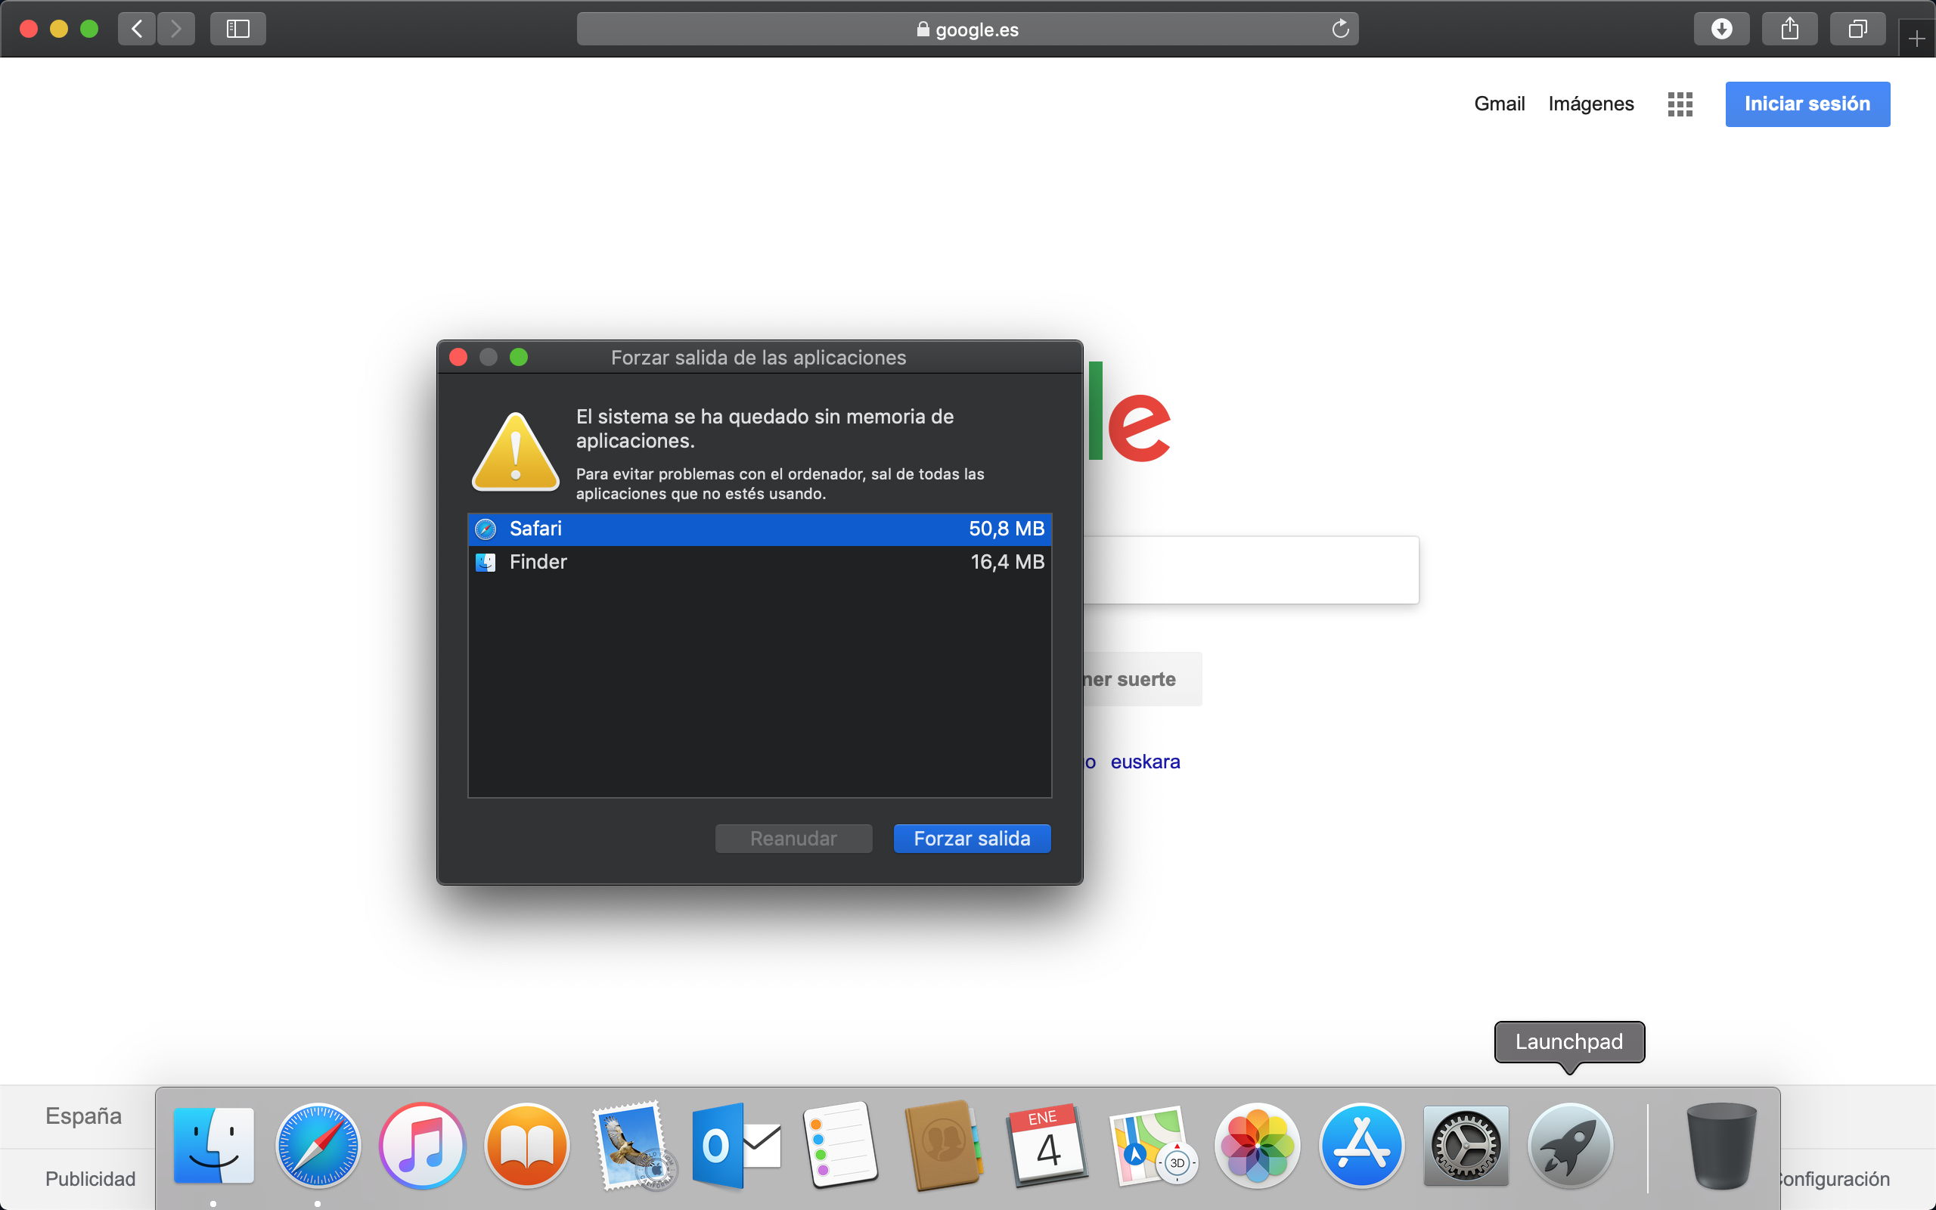The image size is (1936, 1210).
Task: Switch language to euskara
Action: point(1145,762)
